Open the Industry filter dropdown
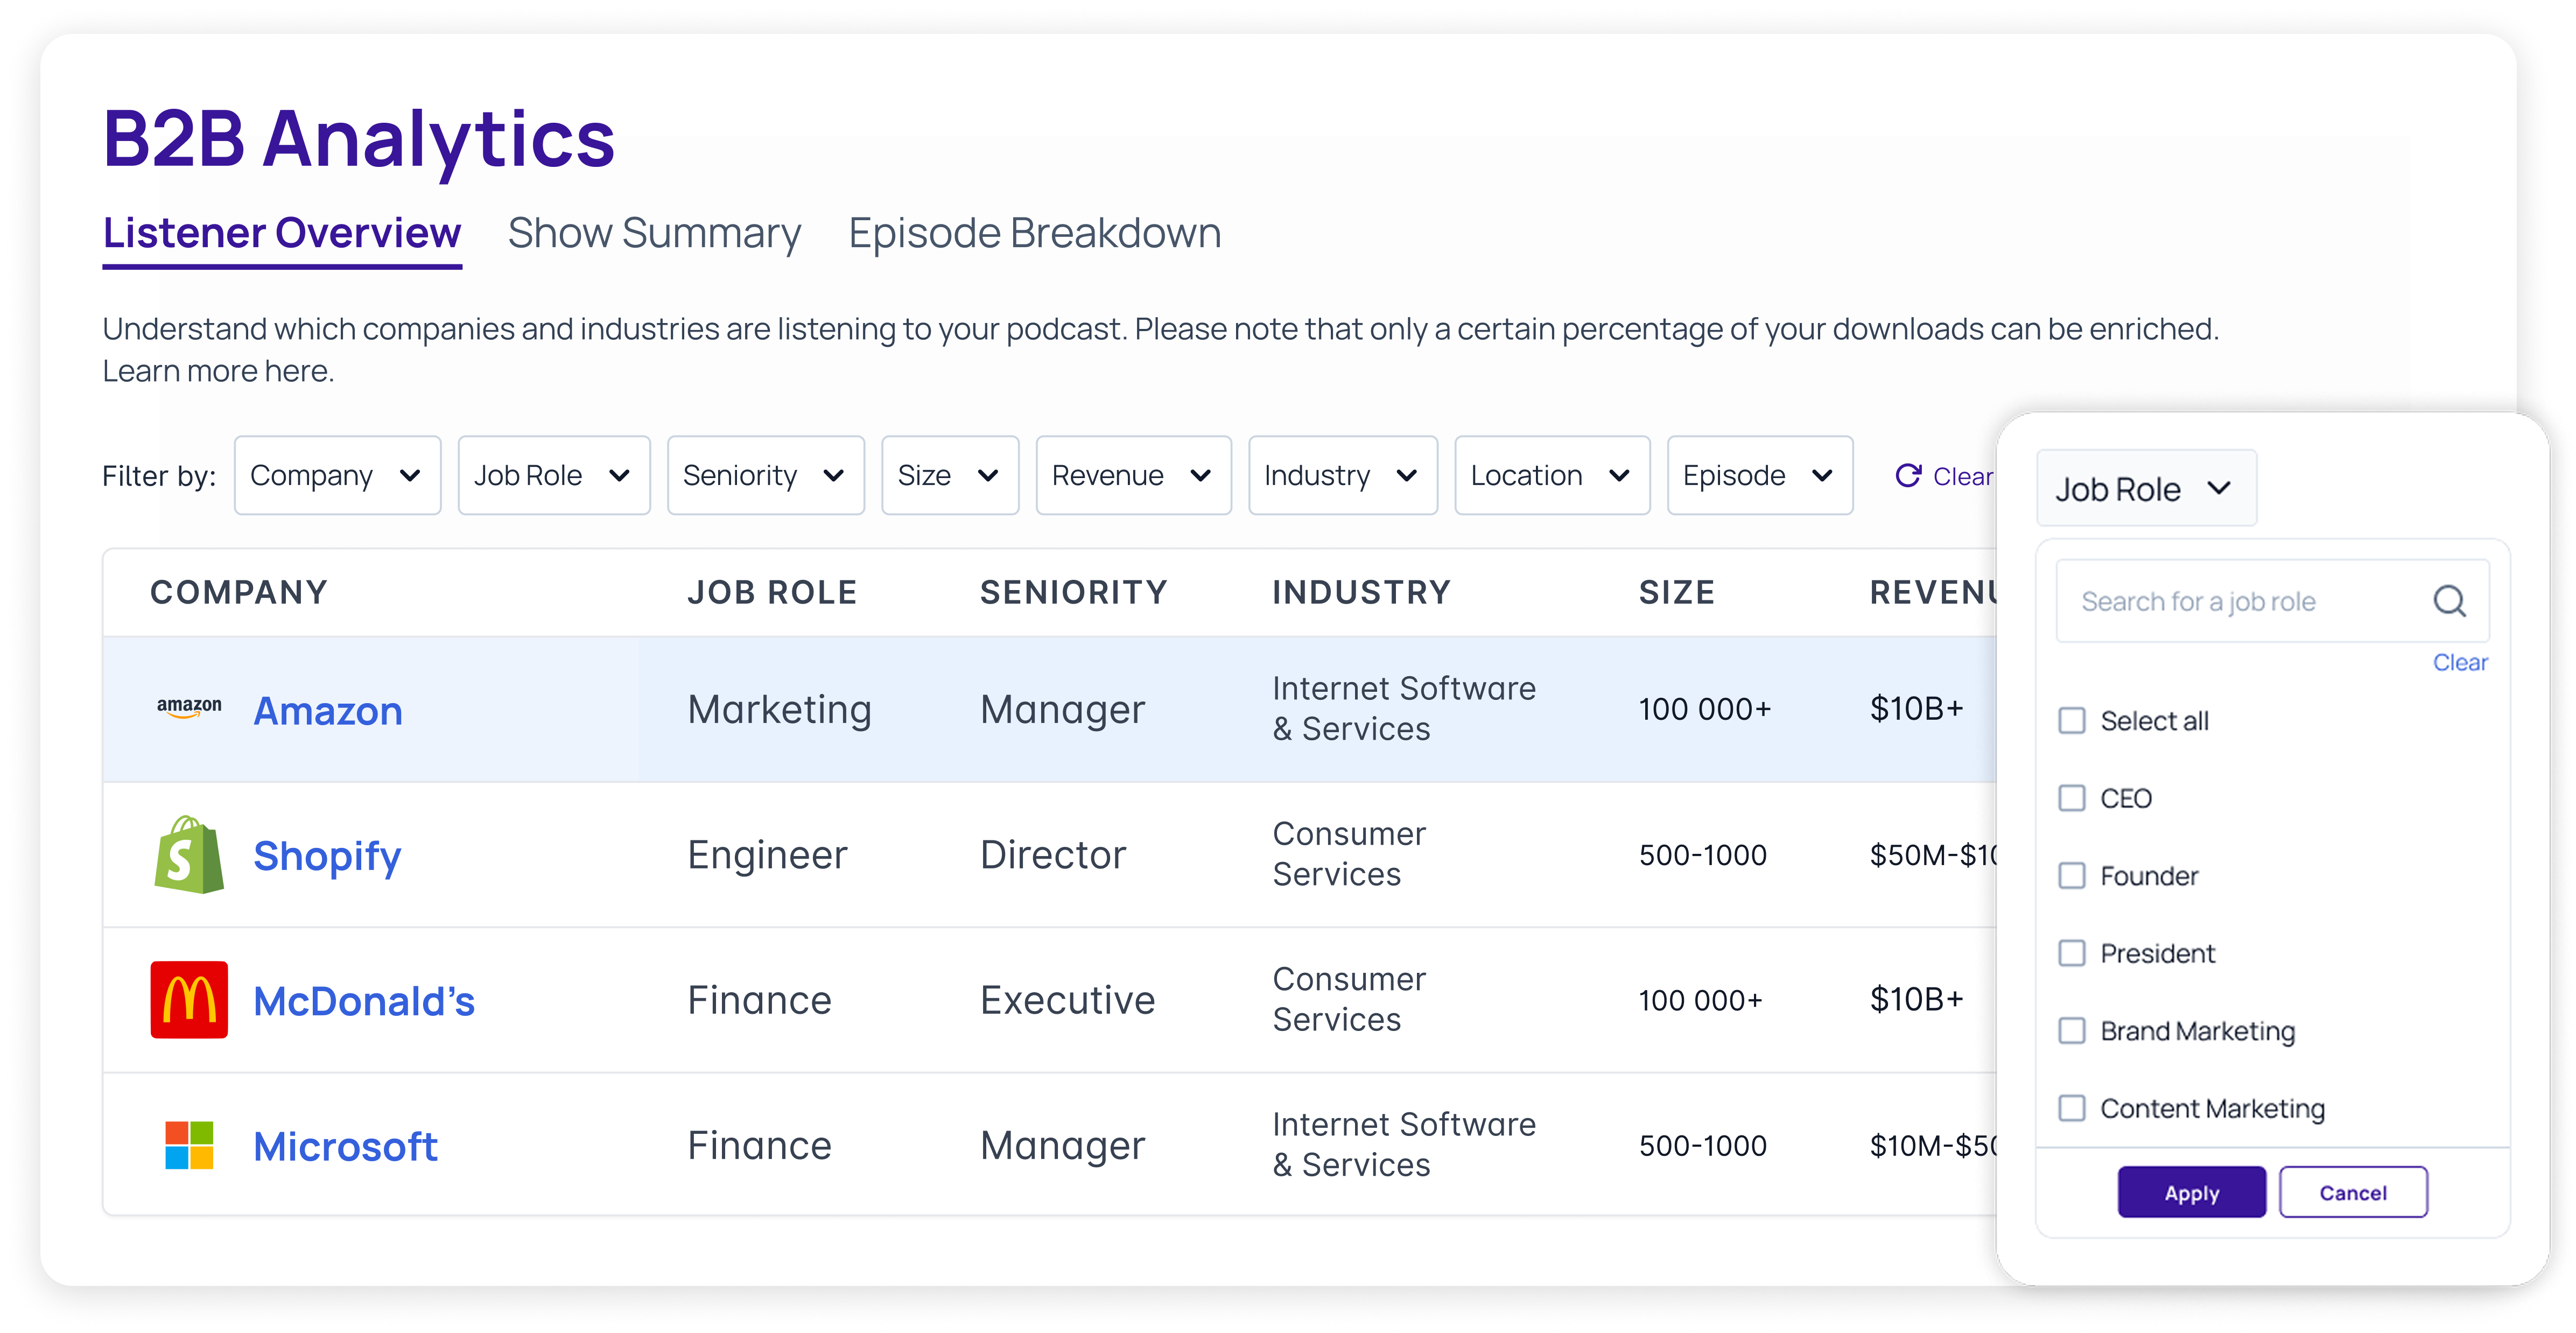This screenshot has width=2576, height=1333. pos(1342,476)
